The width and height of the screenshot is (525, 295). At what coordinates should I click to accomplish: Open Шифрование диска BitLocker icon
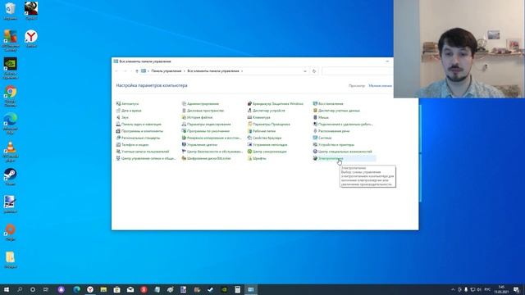tap(184, 158)
